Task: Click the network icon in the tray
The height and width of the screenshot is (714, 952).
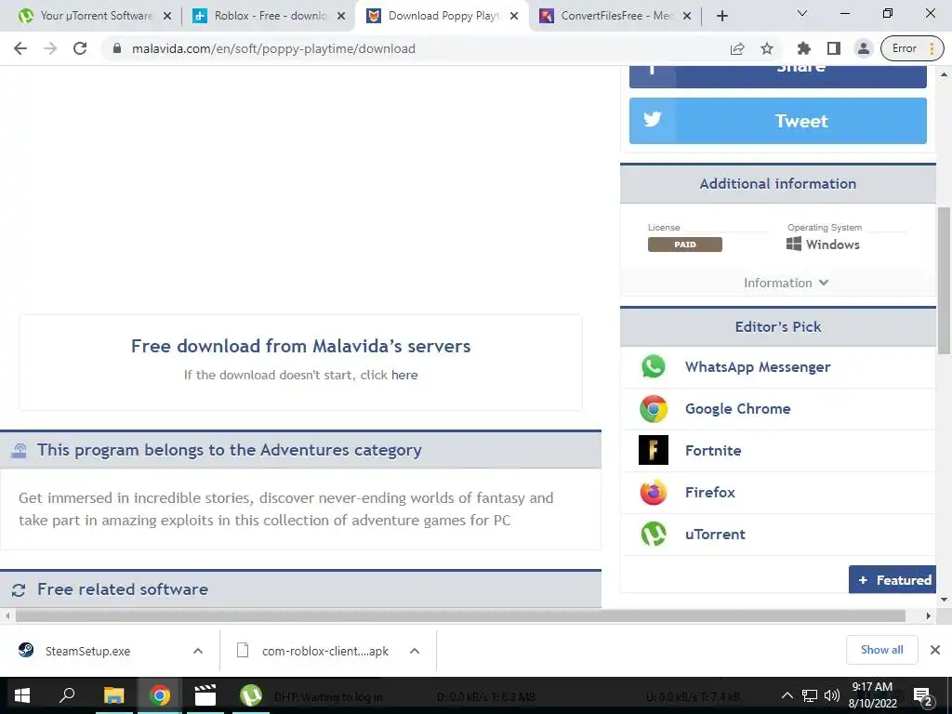Action: [x=810, y=695]
